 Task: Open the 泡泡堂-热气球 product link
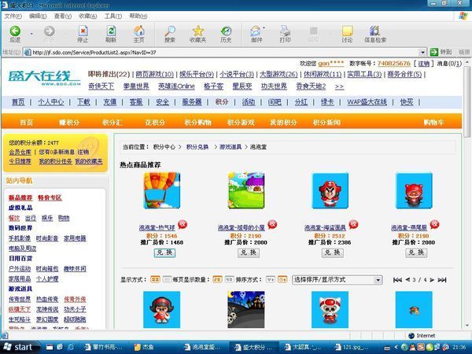point(157,228)
